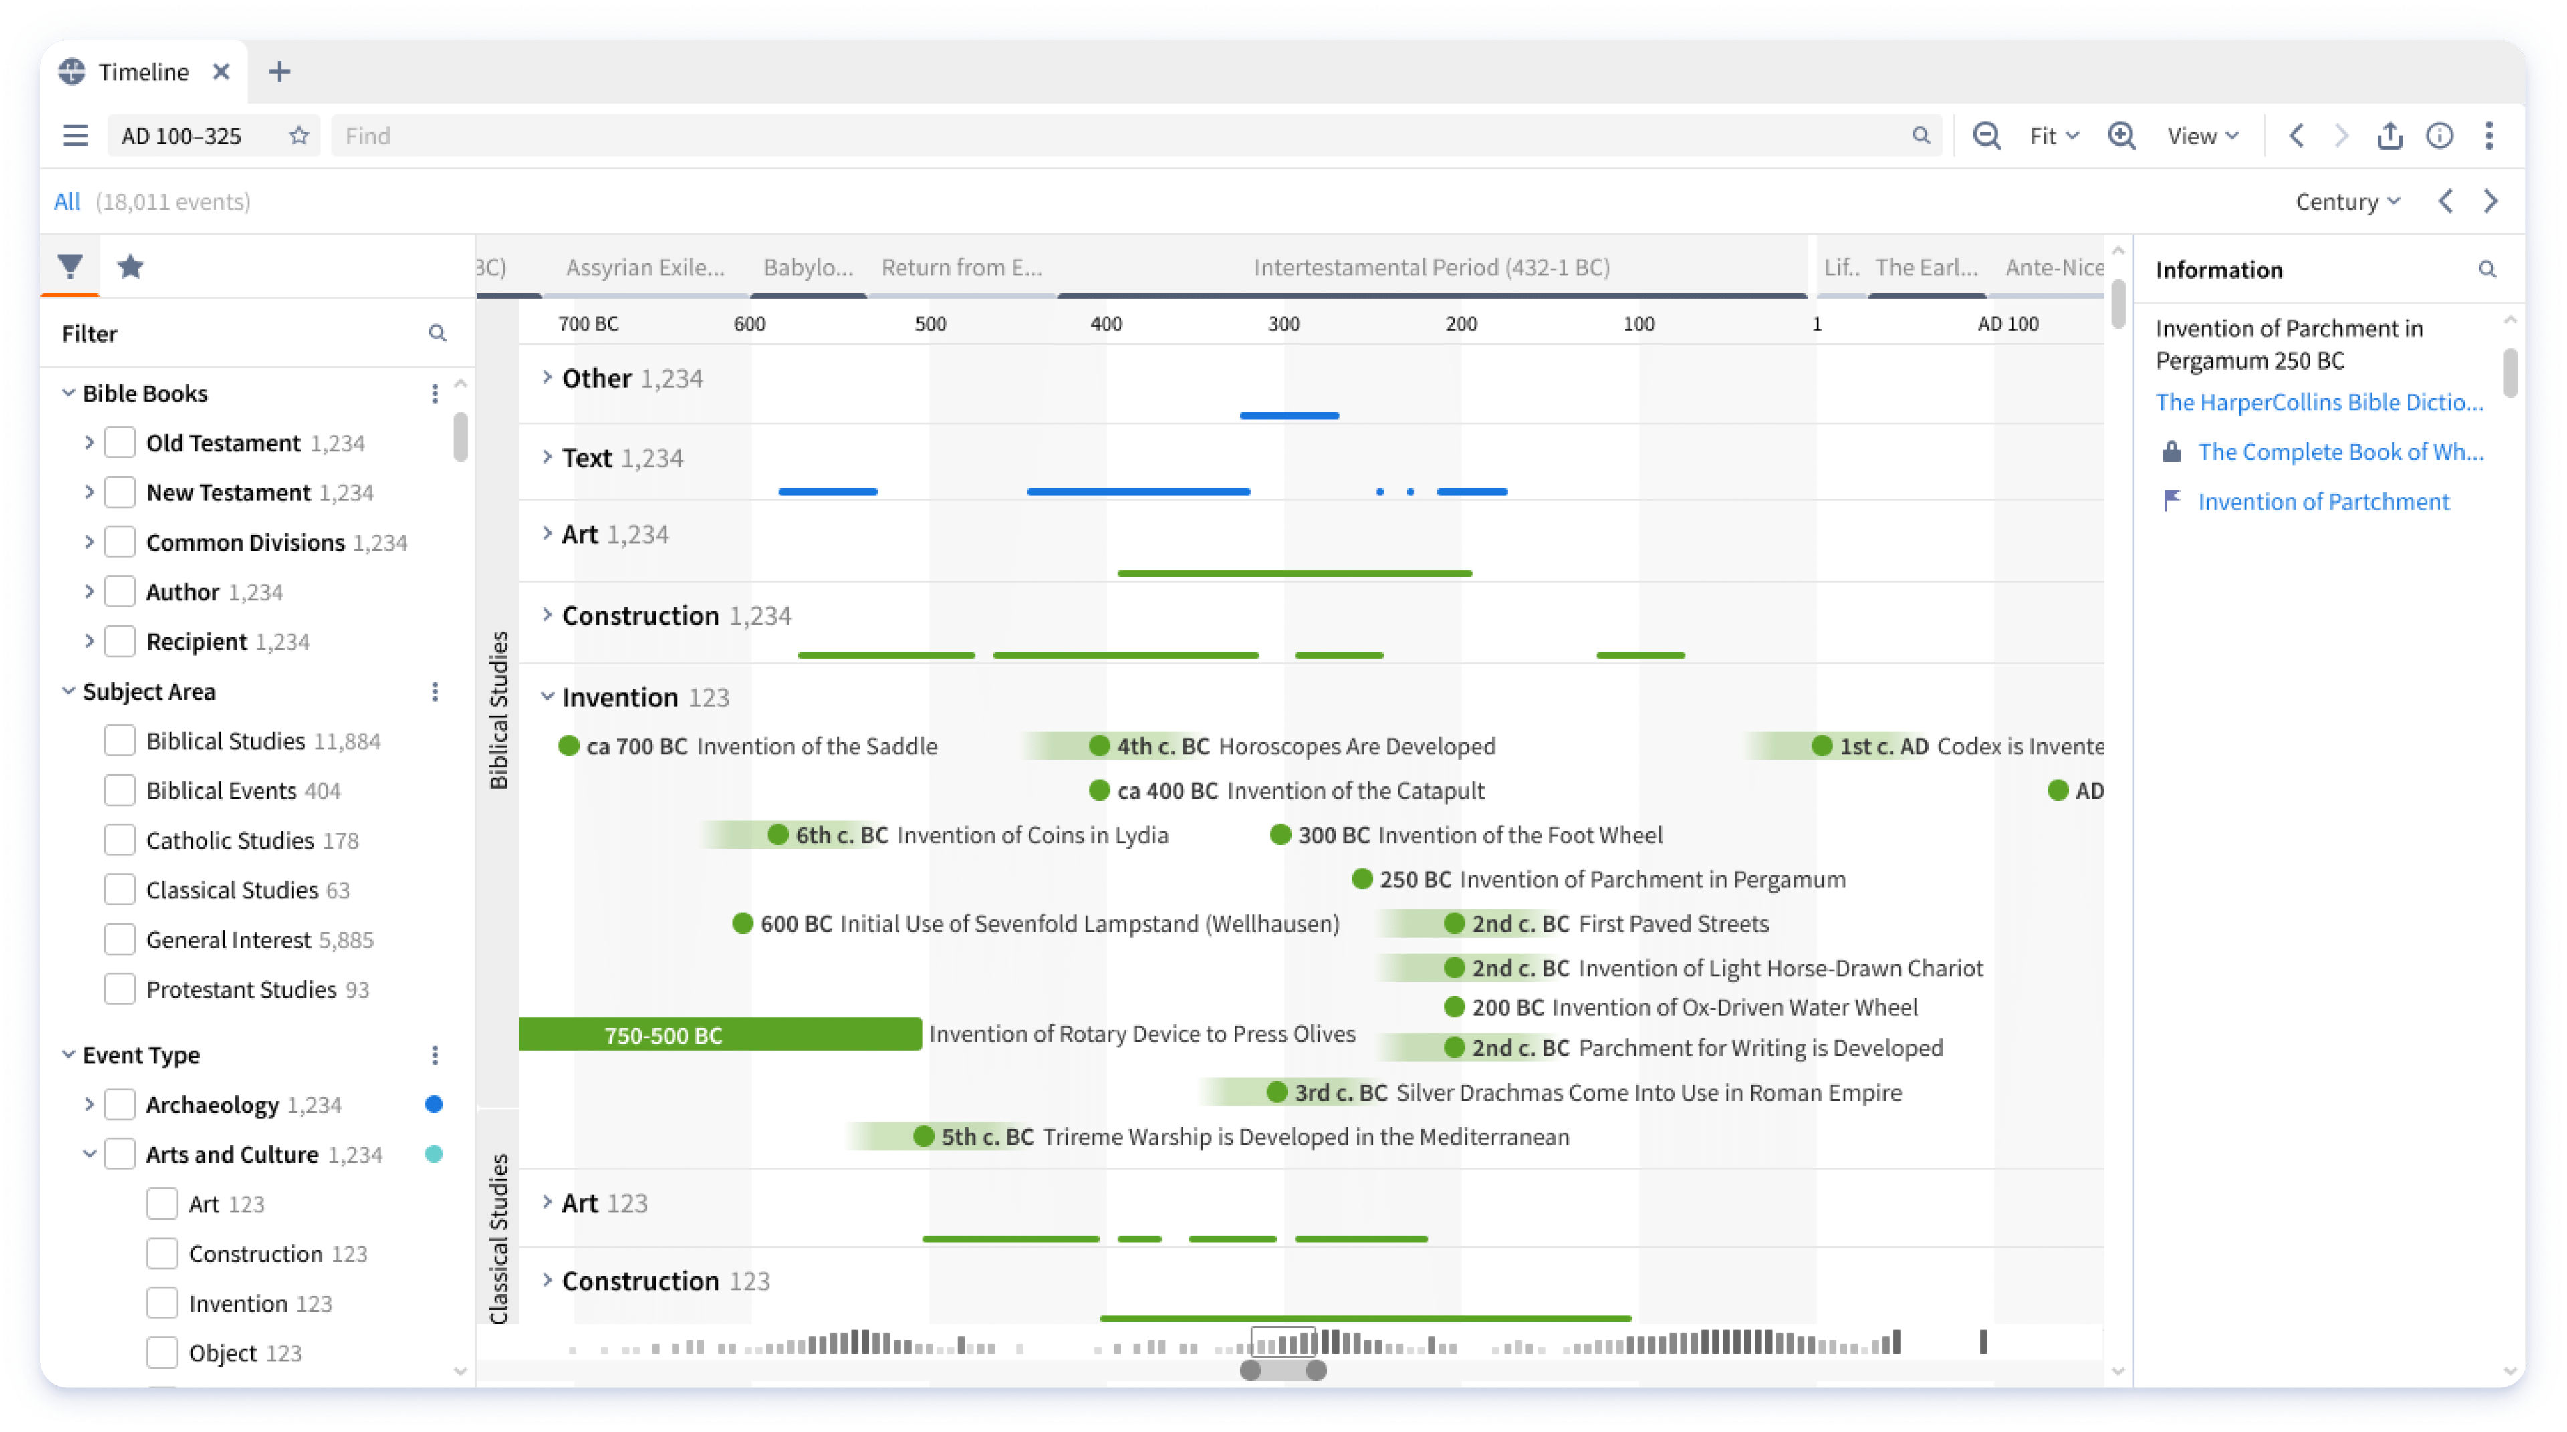Click the zoom out magnifier icon
Screen dimensions: 2567x1432
tap(1986, 136)
